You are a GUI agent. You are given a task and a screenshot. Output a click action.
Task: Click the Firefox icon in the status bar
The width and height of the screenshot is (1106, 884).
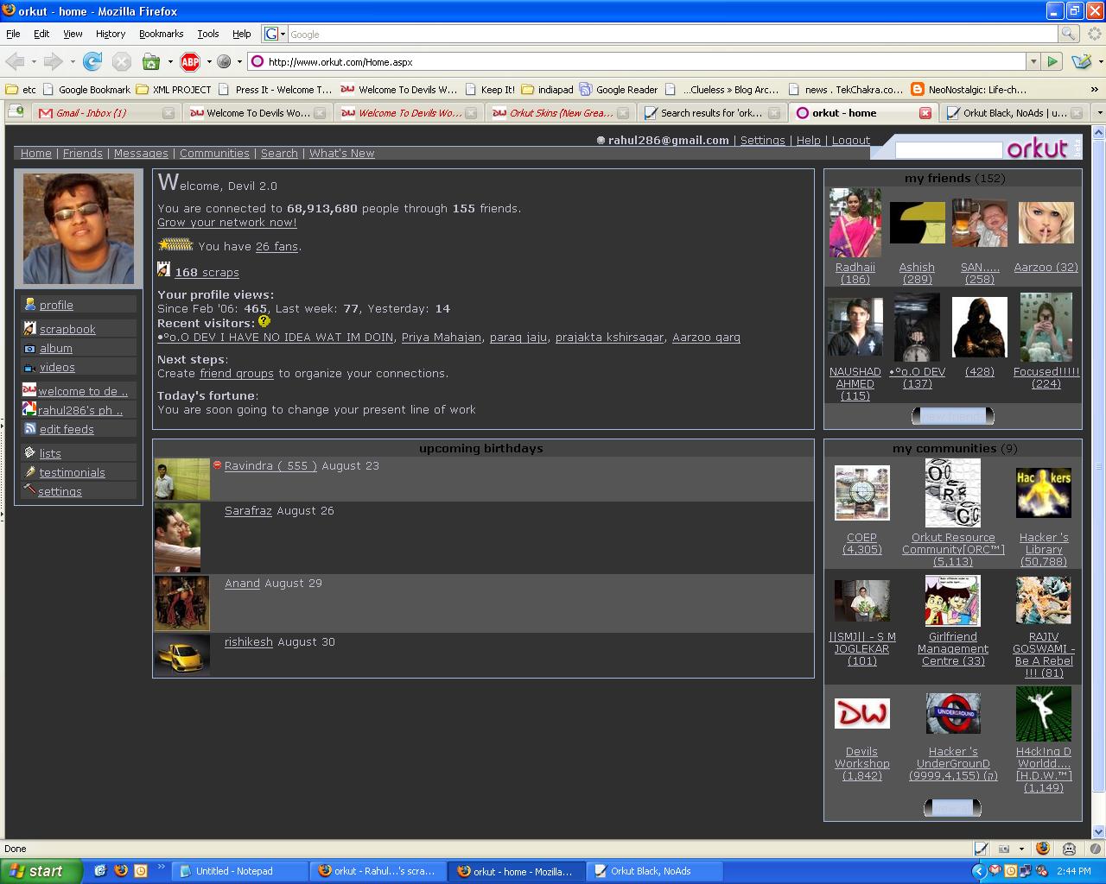pos(1043,848)
